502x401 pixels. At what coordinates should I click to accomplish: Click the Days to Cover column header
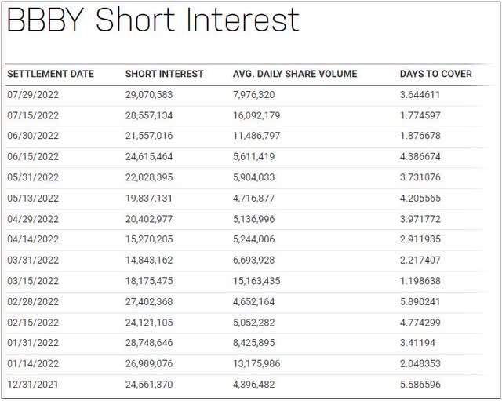pyautogui.click(x=436, y=74)
